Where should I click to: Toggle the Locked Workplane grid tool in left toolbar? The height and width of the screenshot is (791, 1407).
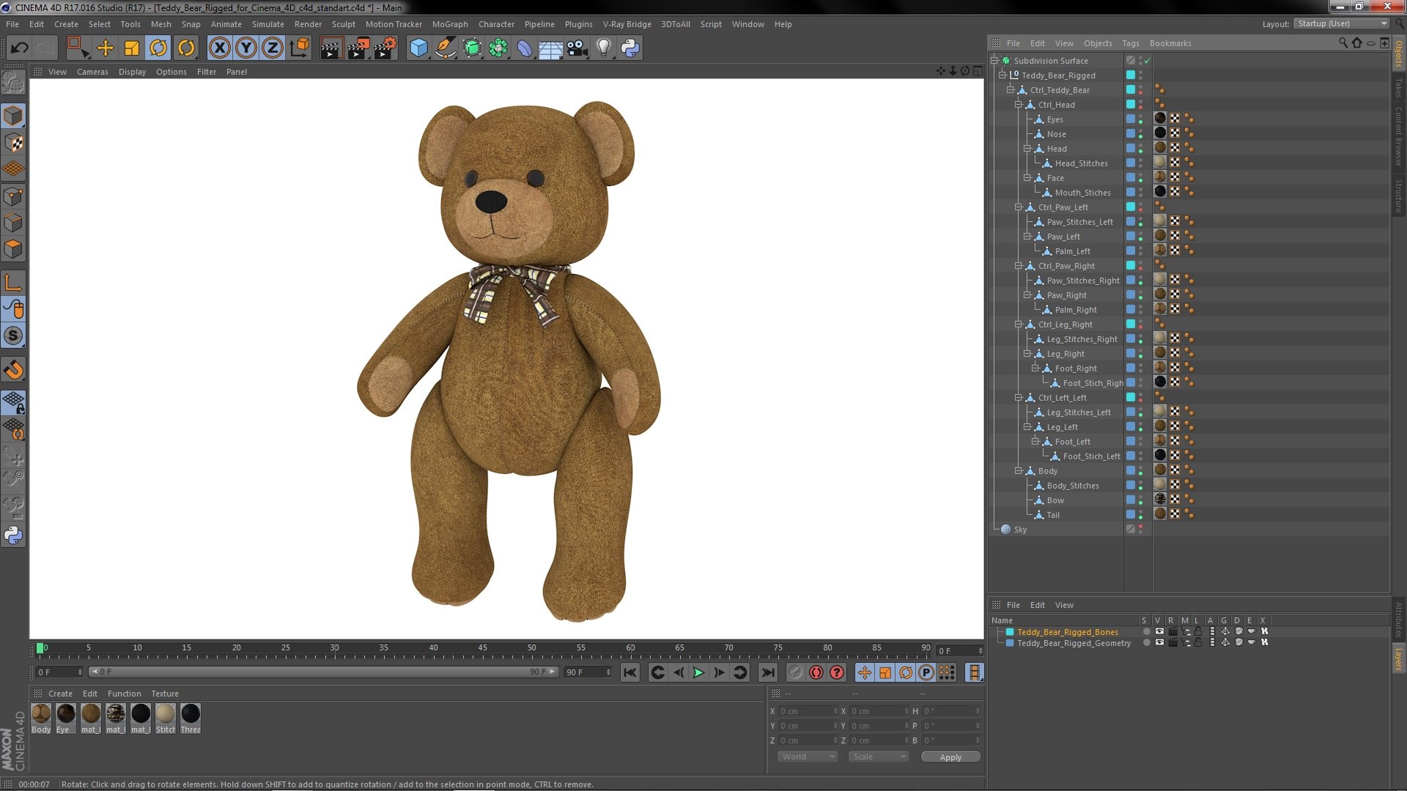click(x=13, y=402)
